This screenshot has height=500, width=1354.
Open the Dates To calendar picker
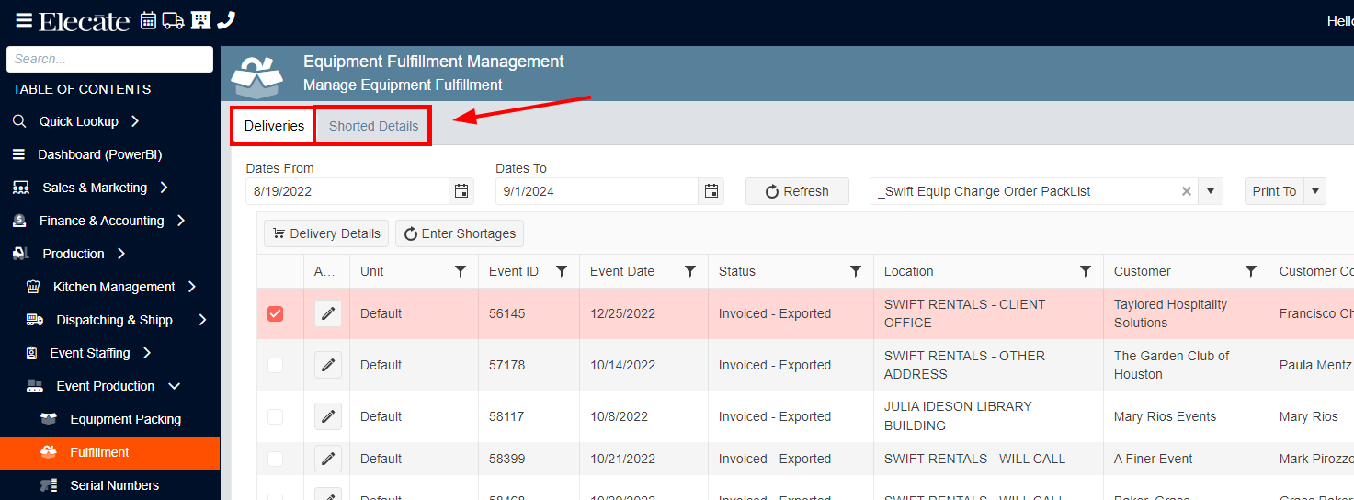click(x=711, y=191)
